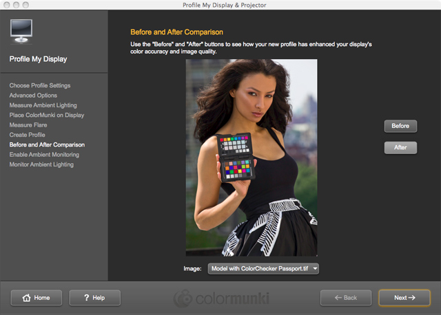Select Measure Flare step
The image size is (441, 315).
click(x=28, y=125)
